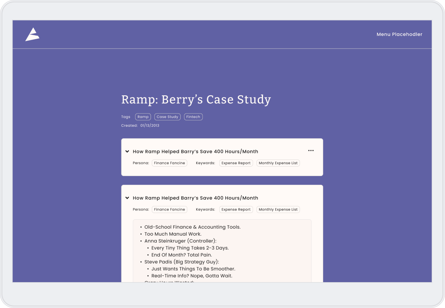445x308 pixels.
Task: Click the first card's title How Ramp Helped Barry's
Action: (196, 152)
